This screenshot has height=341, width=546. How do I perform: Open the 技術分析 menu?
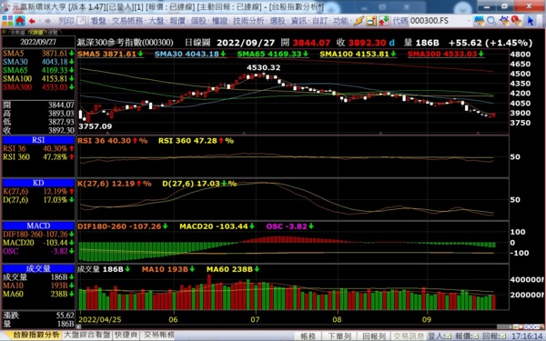coord(248,21)
